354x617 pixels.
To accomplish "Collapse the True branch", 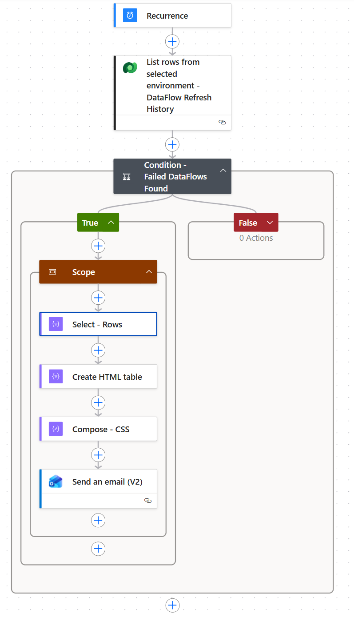I will [x=111, y=223].
